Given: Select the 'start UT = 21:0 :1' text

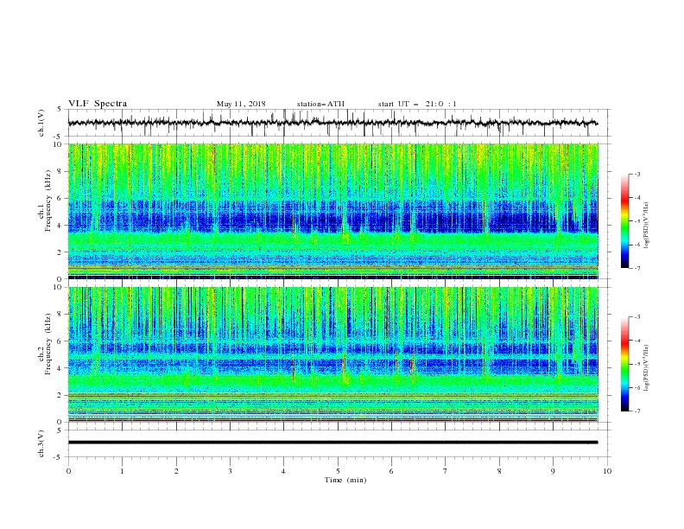Looking at the screenshot, I should tap(417, 104).
